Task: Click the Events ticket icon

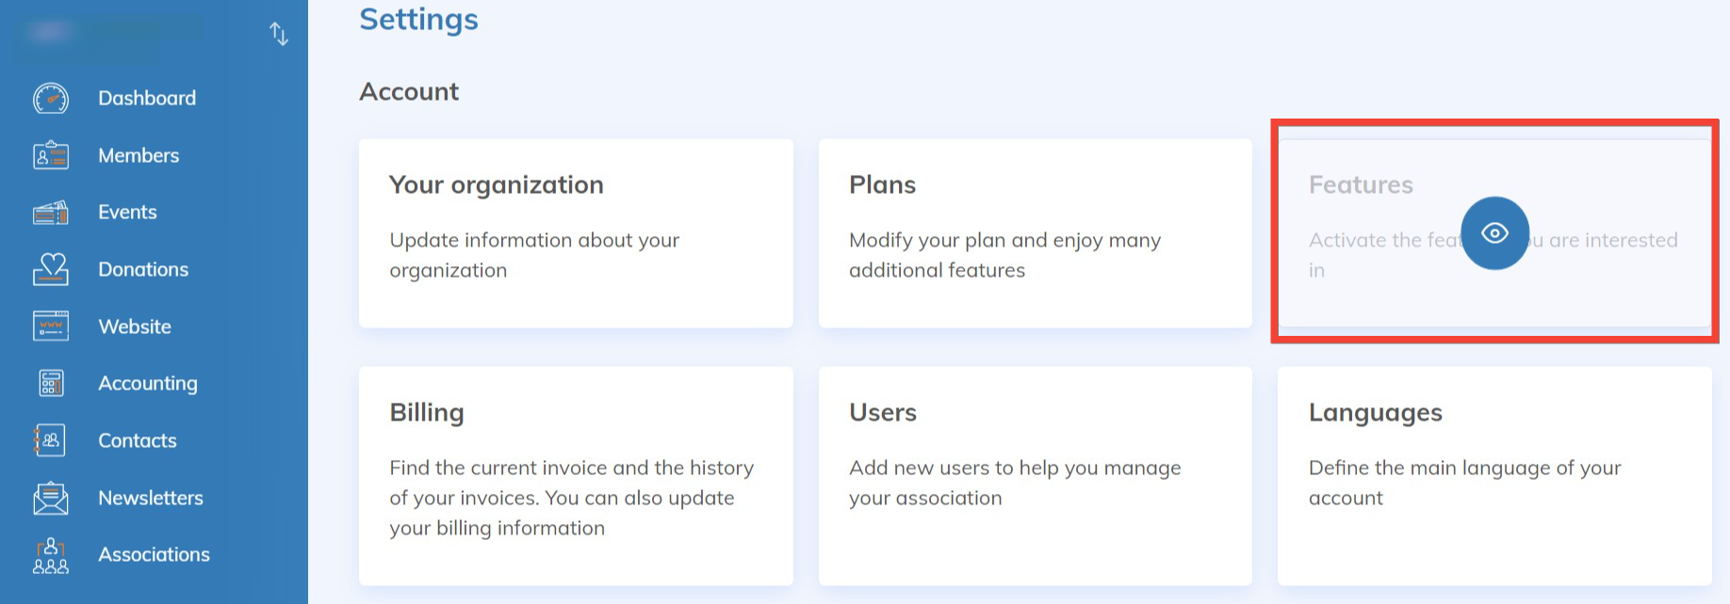Action: [51, 213]
